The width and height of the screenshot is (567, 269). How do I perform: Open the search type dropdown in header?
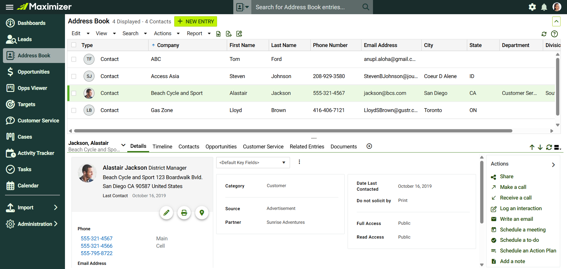pos(242,7)
